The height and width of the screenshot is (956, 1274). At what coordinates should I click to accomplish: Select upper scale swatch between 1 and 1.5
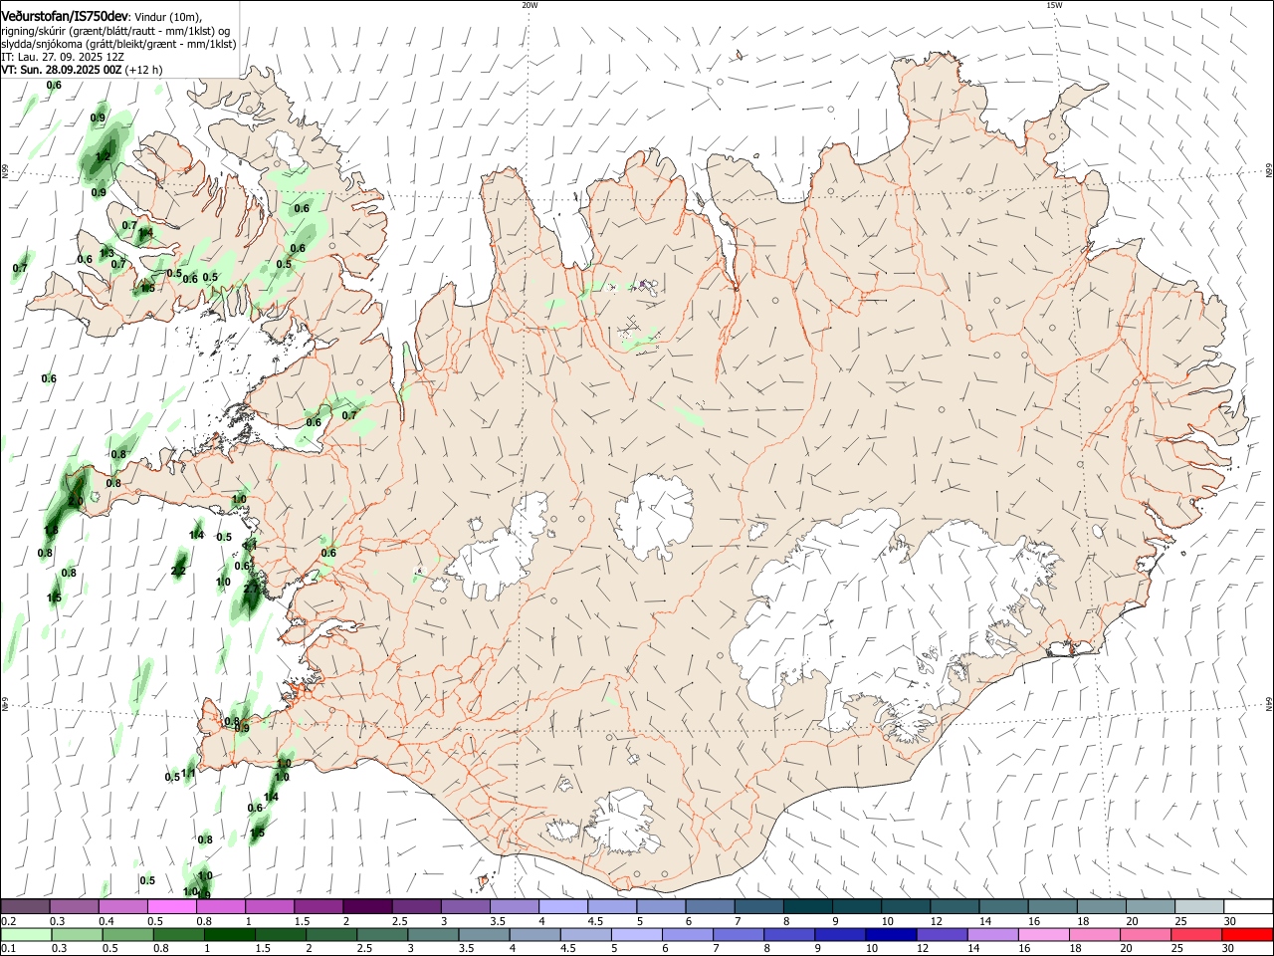269,906
